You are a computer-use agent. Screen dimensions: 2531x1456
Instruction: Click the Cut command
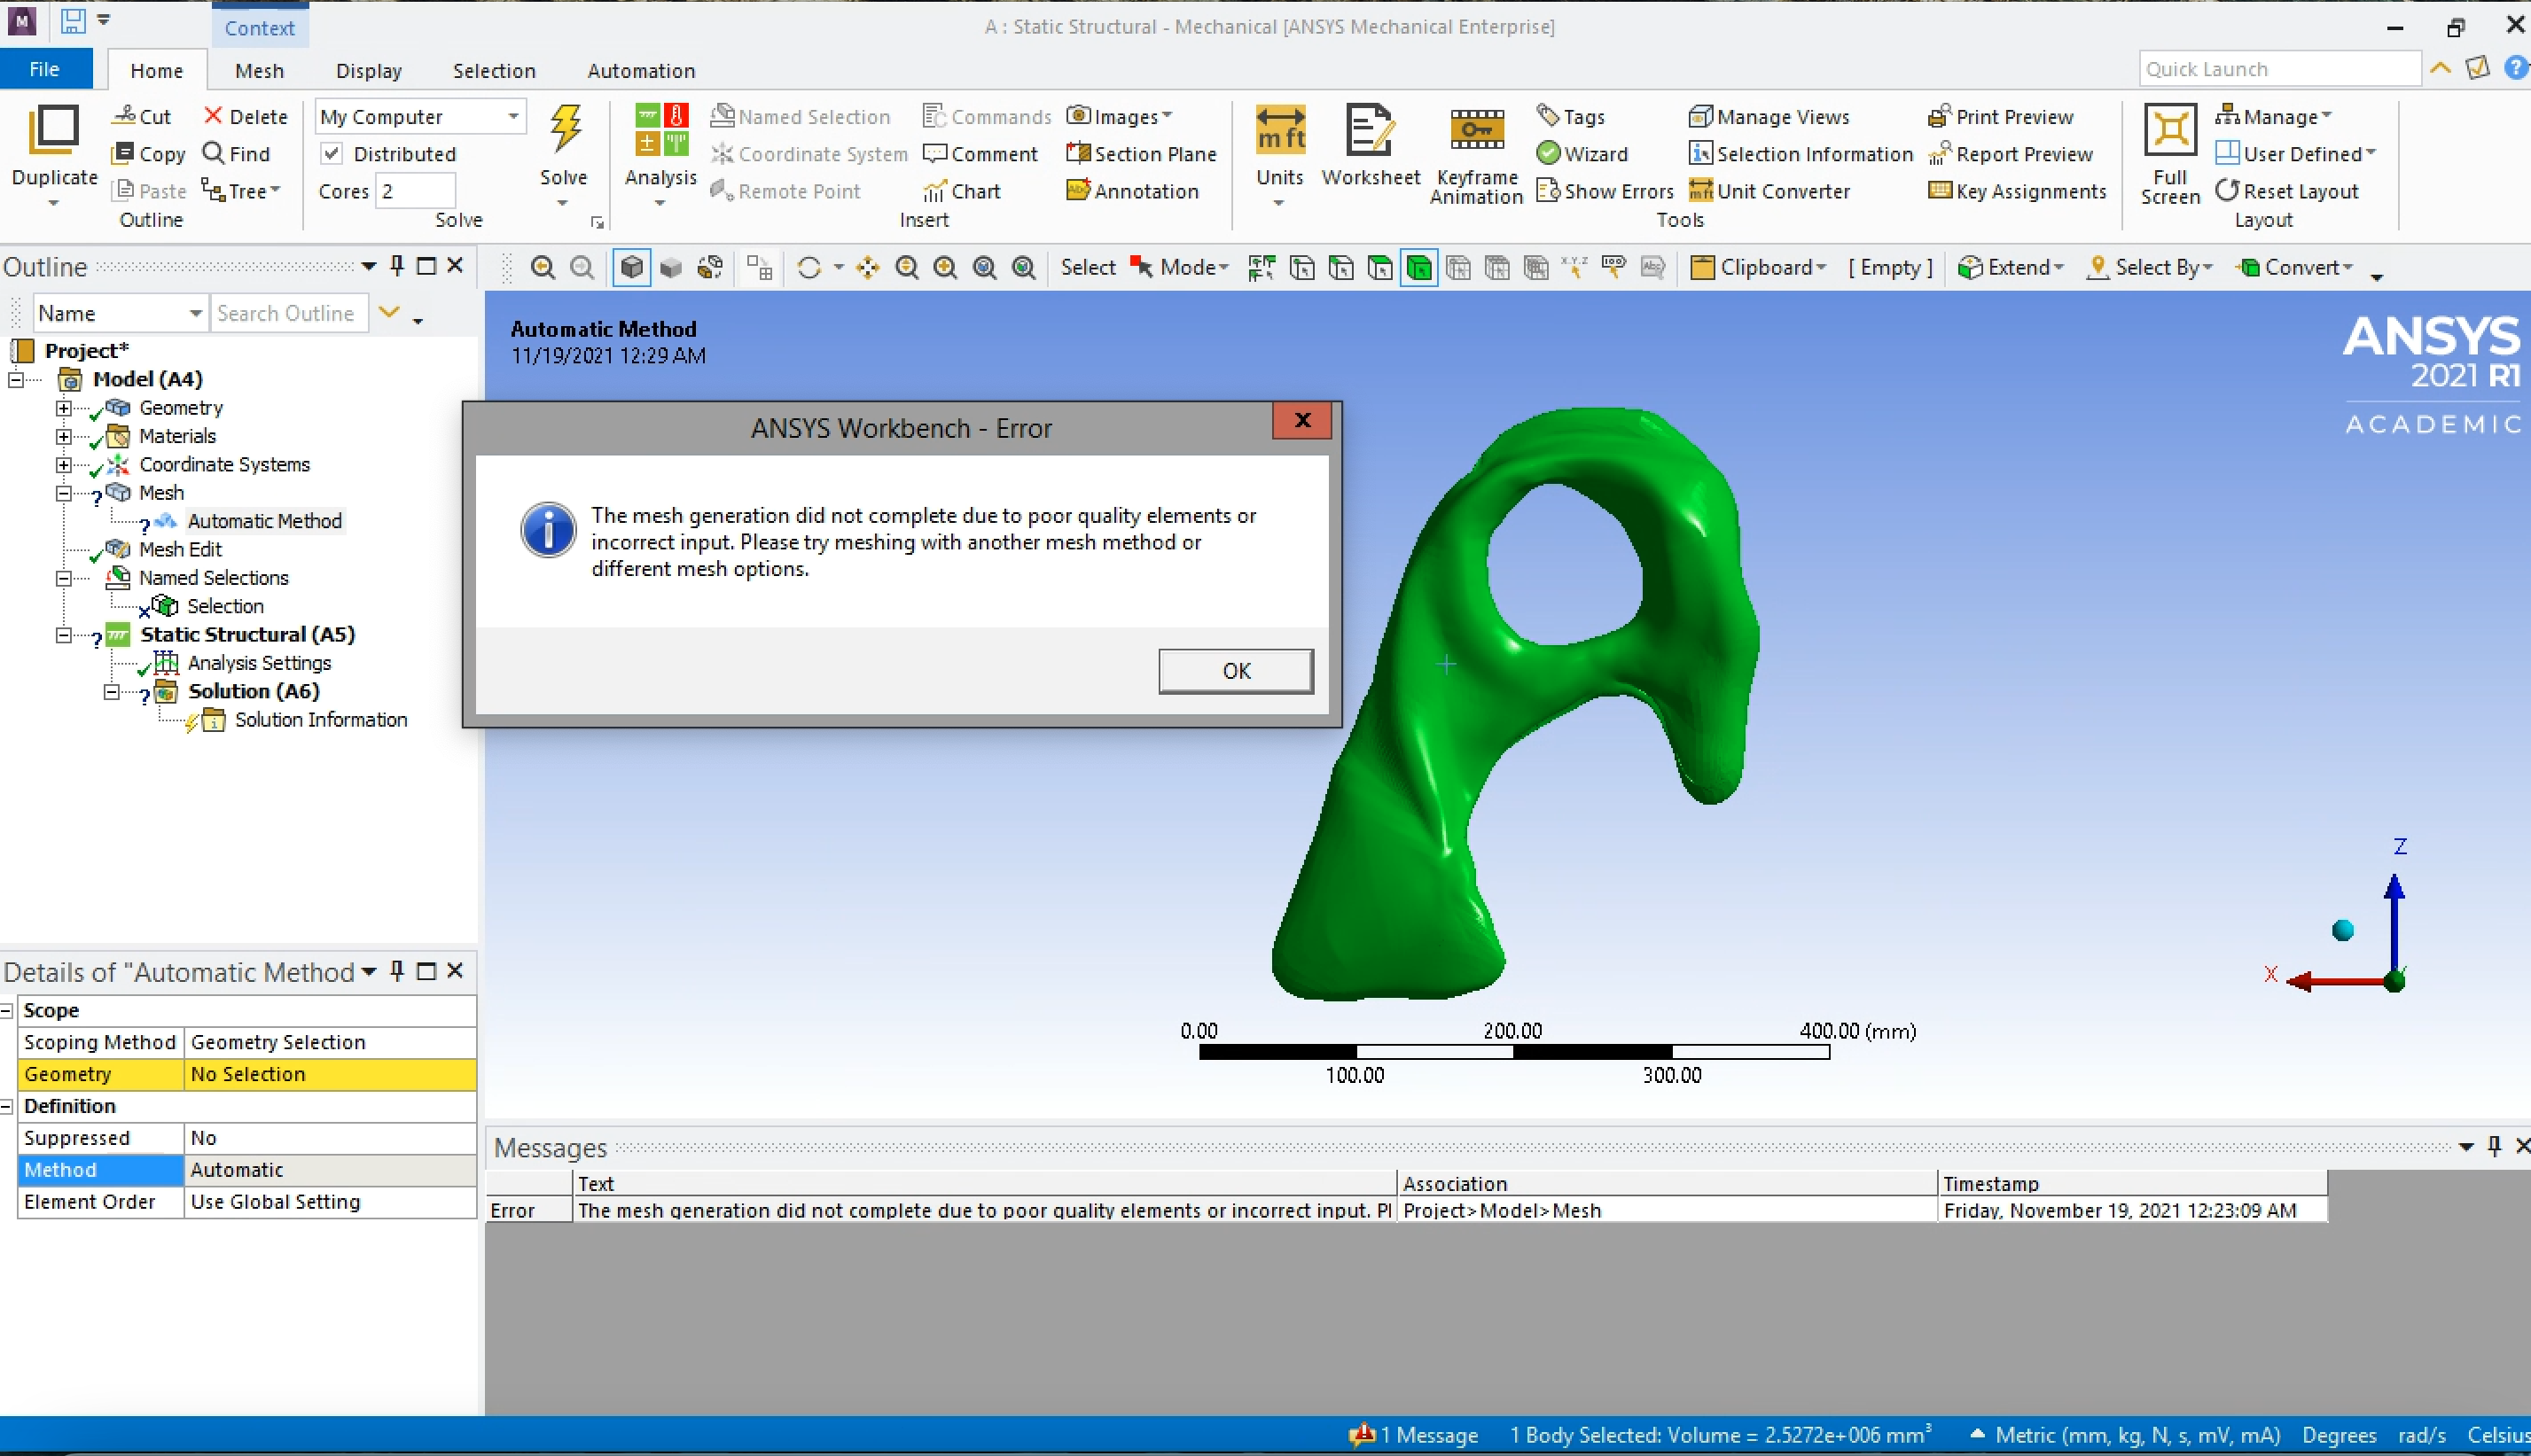141,117
